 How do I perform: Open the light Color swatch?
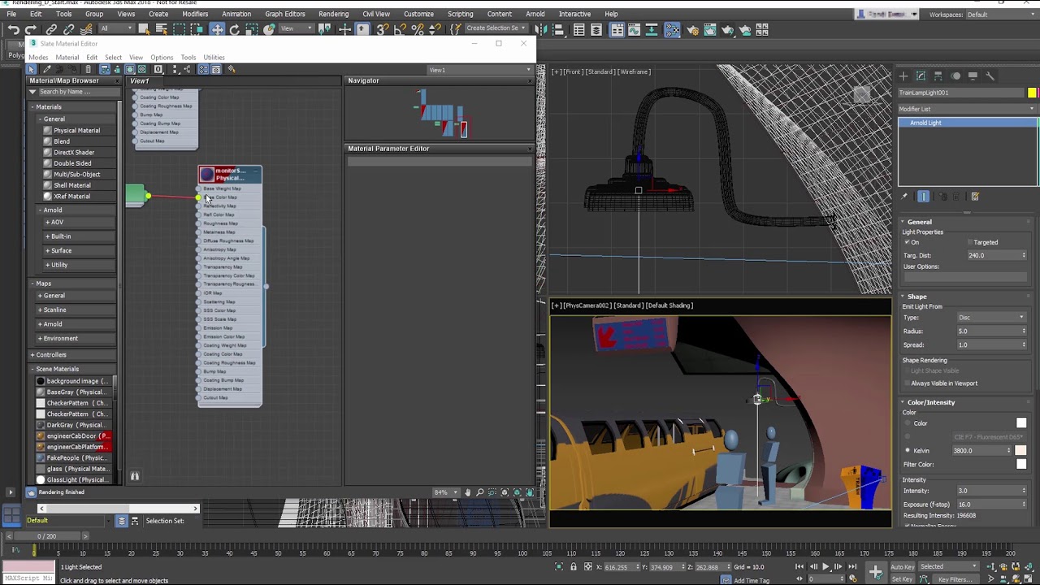point(1021,423)
